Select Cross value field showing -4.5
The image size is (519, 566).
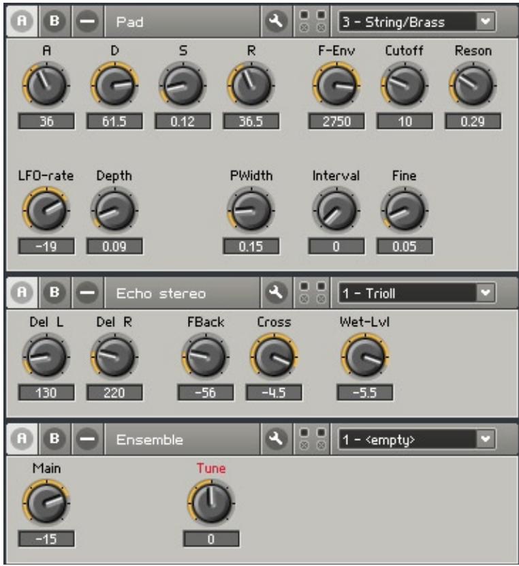pos(274,393)
